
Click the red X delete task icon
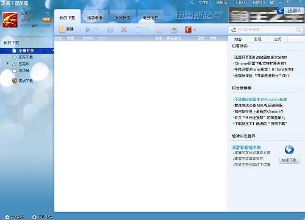pyautogui.click(x=124, y=30)
